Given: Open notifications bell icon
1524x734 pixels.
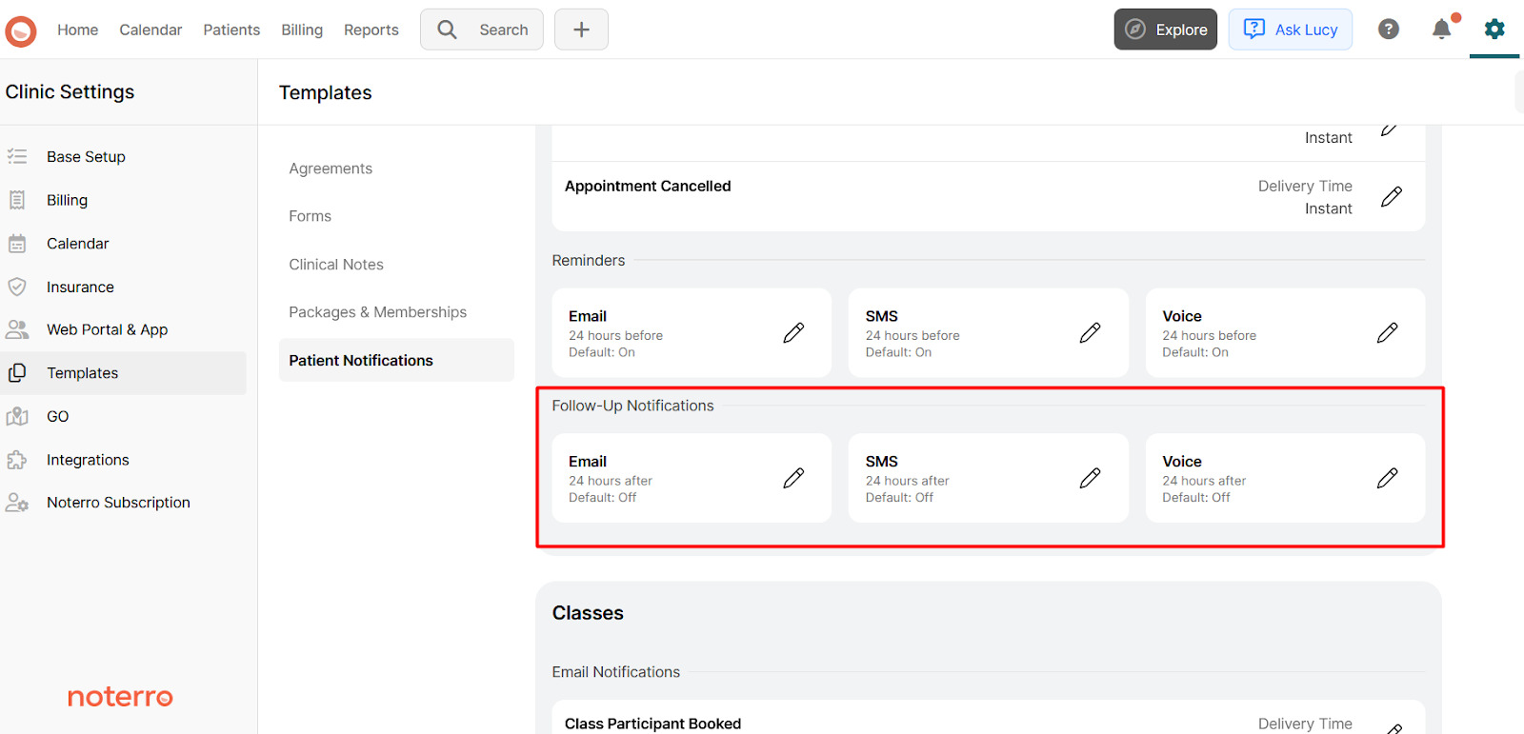Looking at the screenshot, I should (1442, 30).
